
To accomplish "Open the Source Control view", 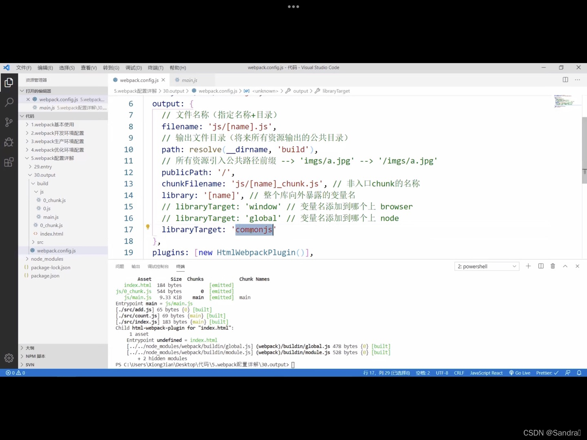I will click(9, 122).
